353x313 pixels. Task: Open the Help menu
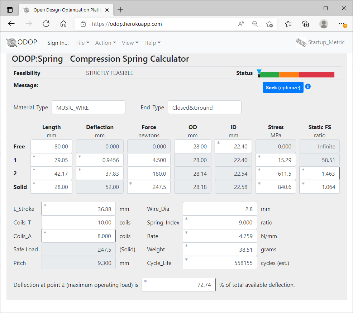click(152, 43)
